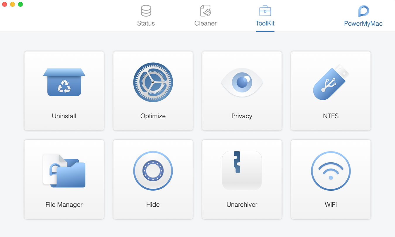Select the Hide tool circle icon
The image size is (395, 237).
(x=153, y=171)
